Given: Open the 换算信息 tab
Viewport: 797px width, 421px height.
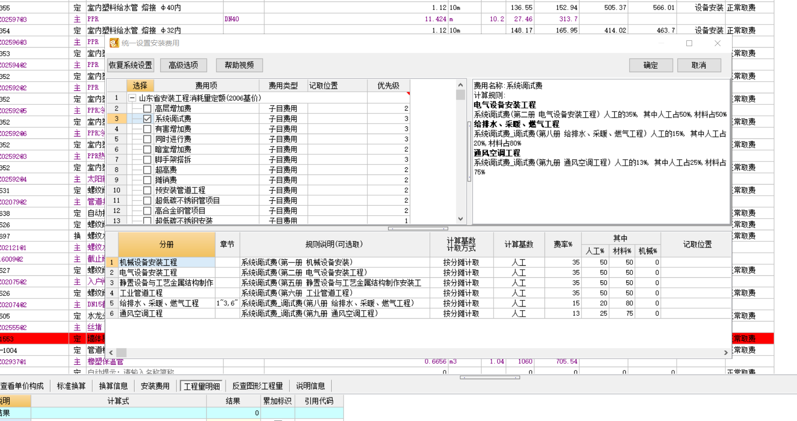Looking at the screenshot, I should (113, 386).
